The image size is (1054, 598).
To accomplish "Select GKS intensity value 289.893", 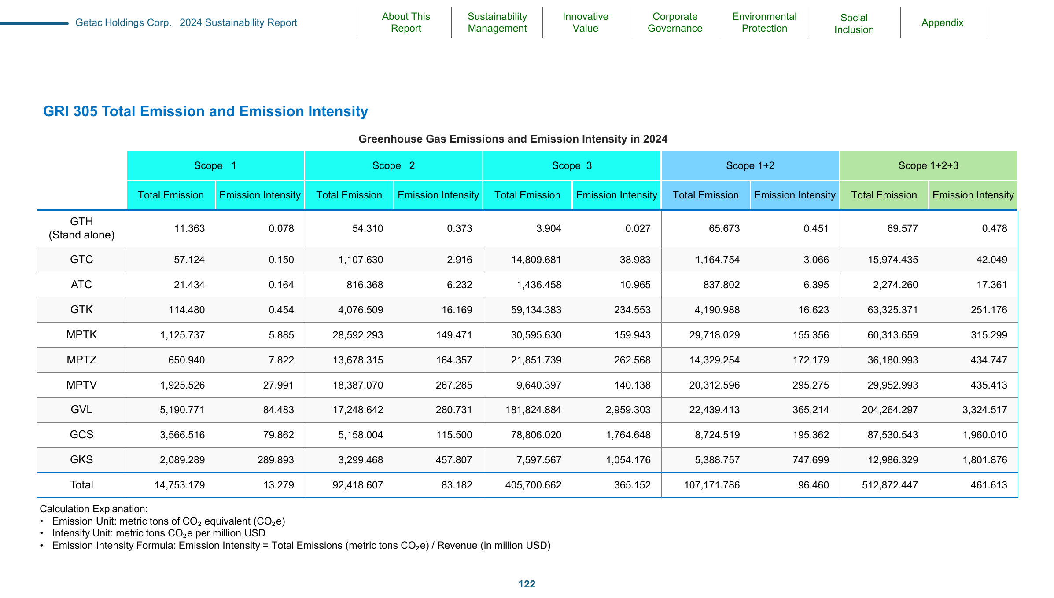I will click(x=275, y=460).
